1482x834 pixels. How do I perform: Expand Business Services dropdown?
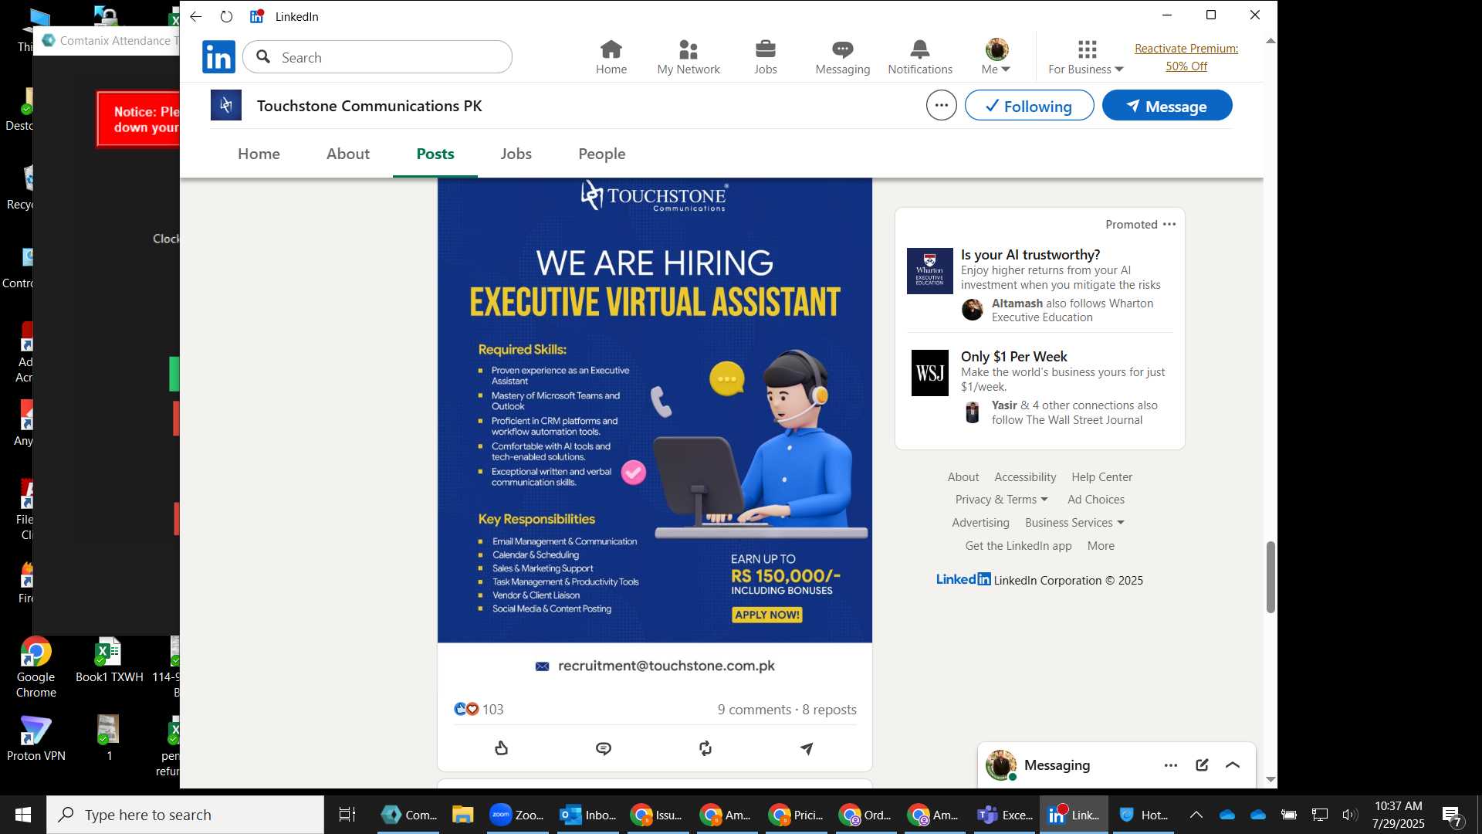pyautogui.click(x=1074, y=523)
